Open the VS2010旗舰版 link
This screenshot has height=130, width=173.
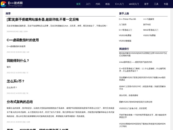click(x=125, y=41)
